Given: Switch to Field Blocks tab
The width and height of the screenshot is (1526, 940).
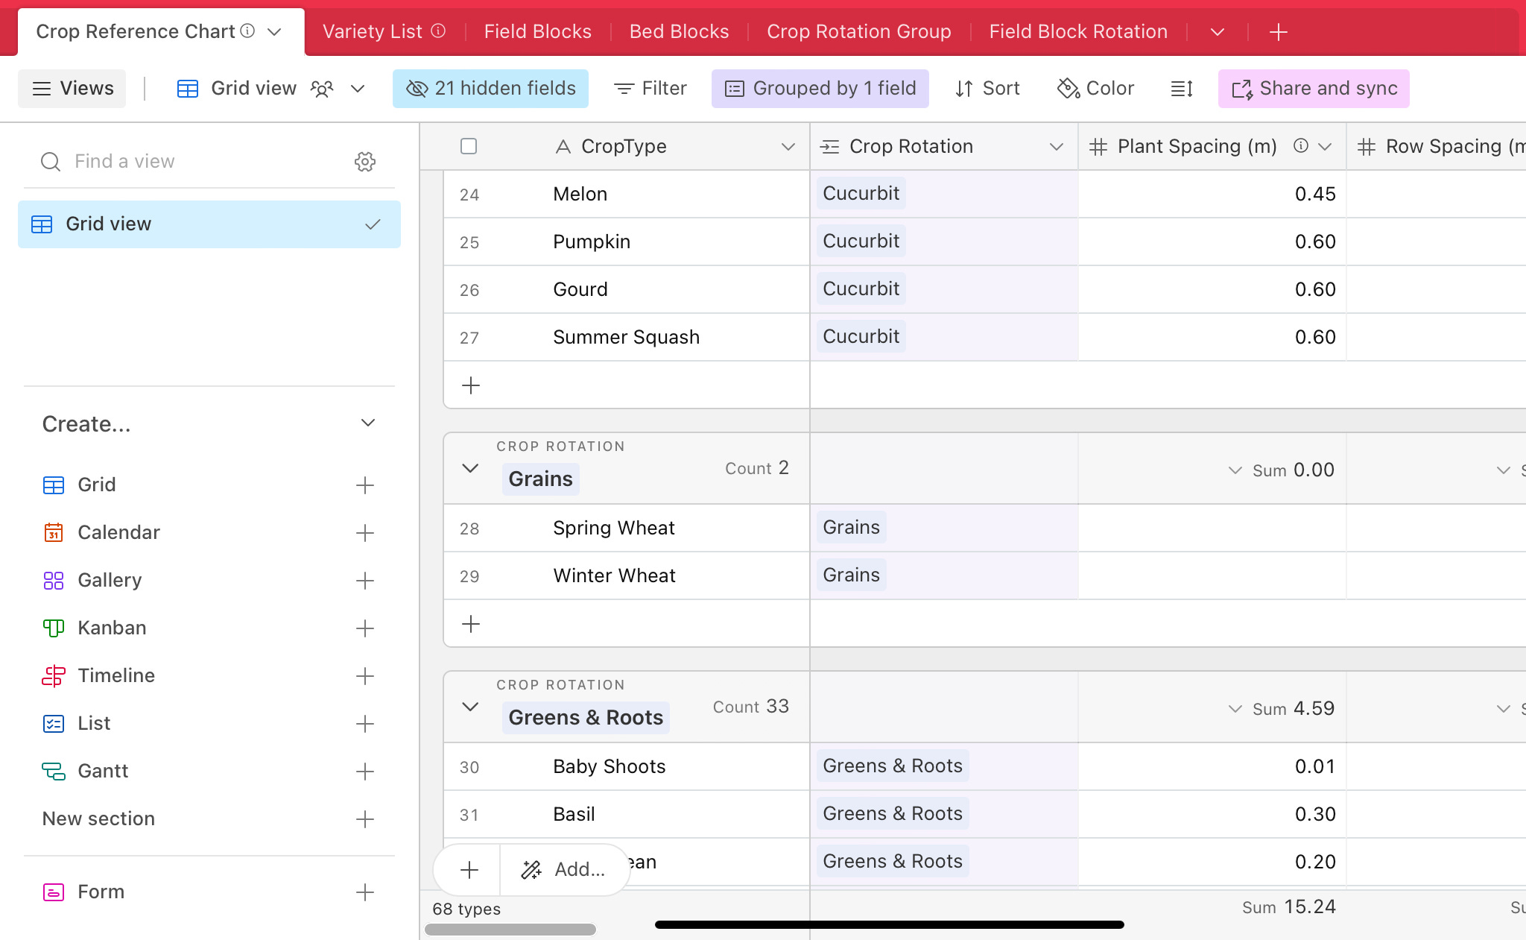Looking at the screenshot, I should [537, 32].
